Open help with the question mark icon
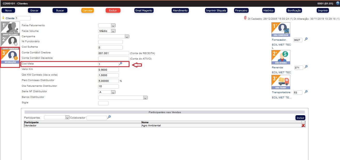Viewport: 340px width, 160px height. [337, 3]
